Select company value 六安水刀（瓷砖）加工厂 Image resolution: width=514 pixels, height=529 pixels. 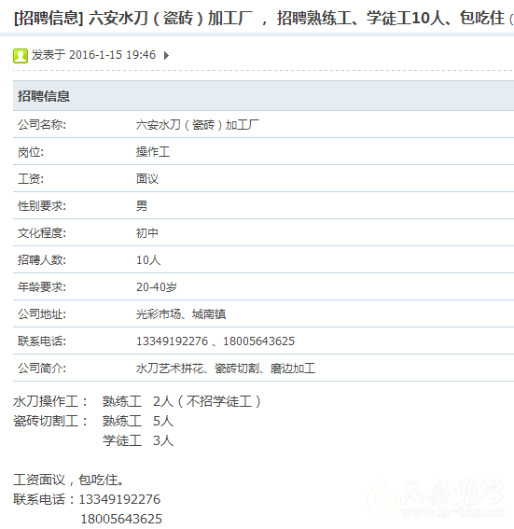click(198, 125)
